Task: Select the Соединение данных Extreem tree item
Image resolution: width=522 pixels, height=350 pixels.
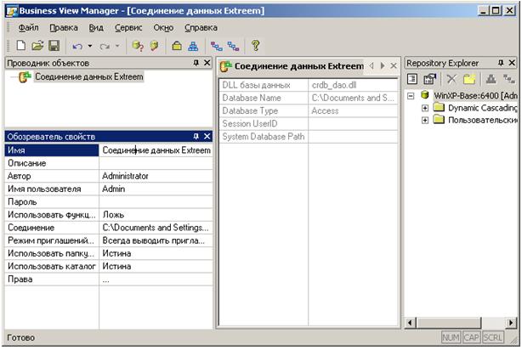Action: click(x=88, y=77)
